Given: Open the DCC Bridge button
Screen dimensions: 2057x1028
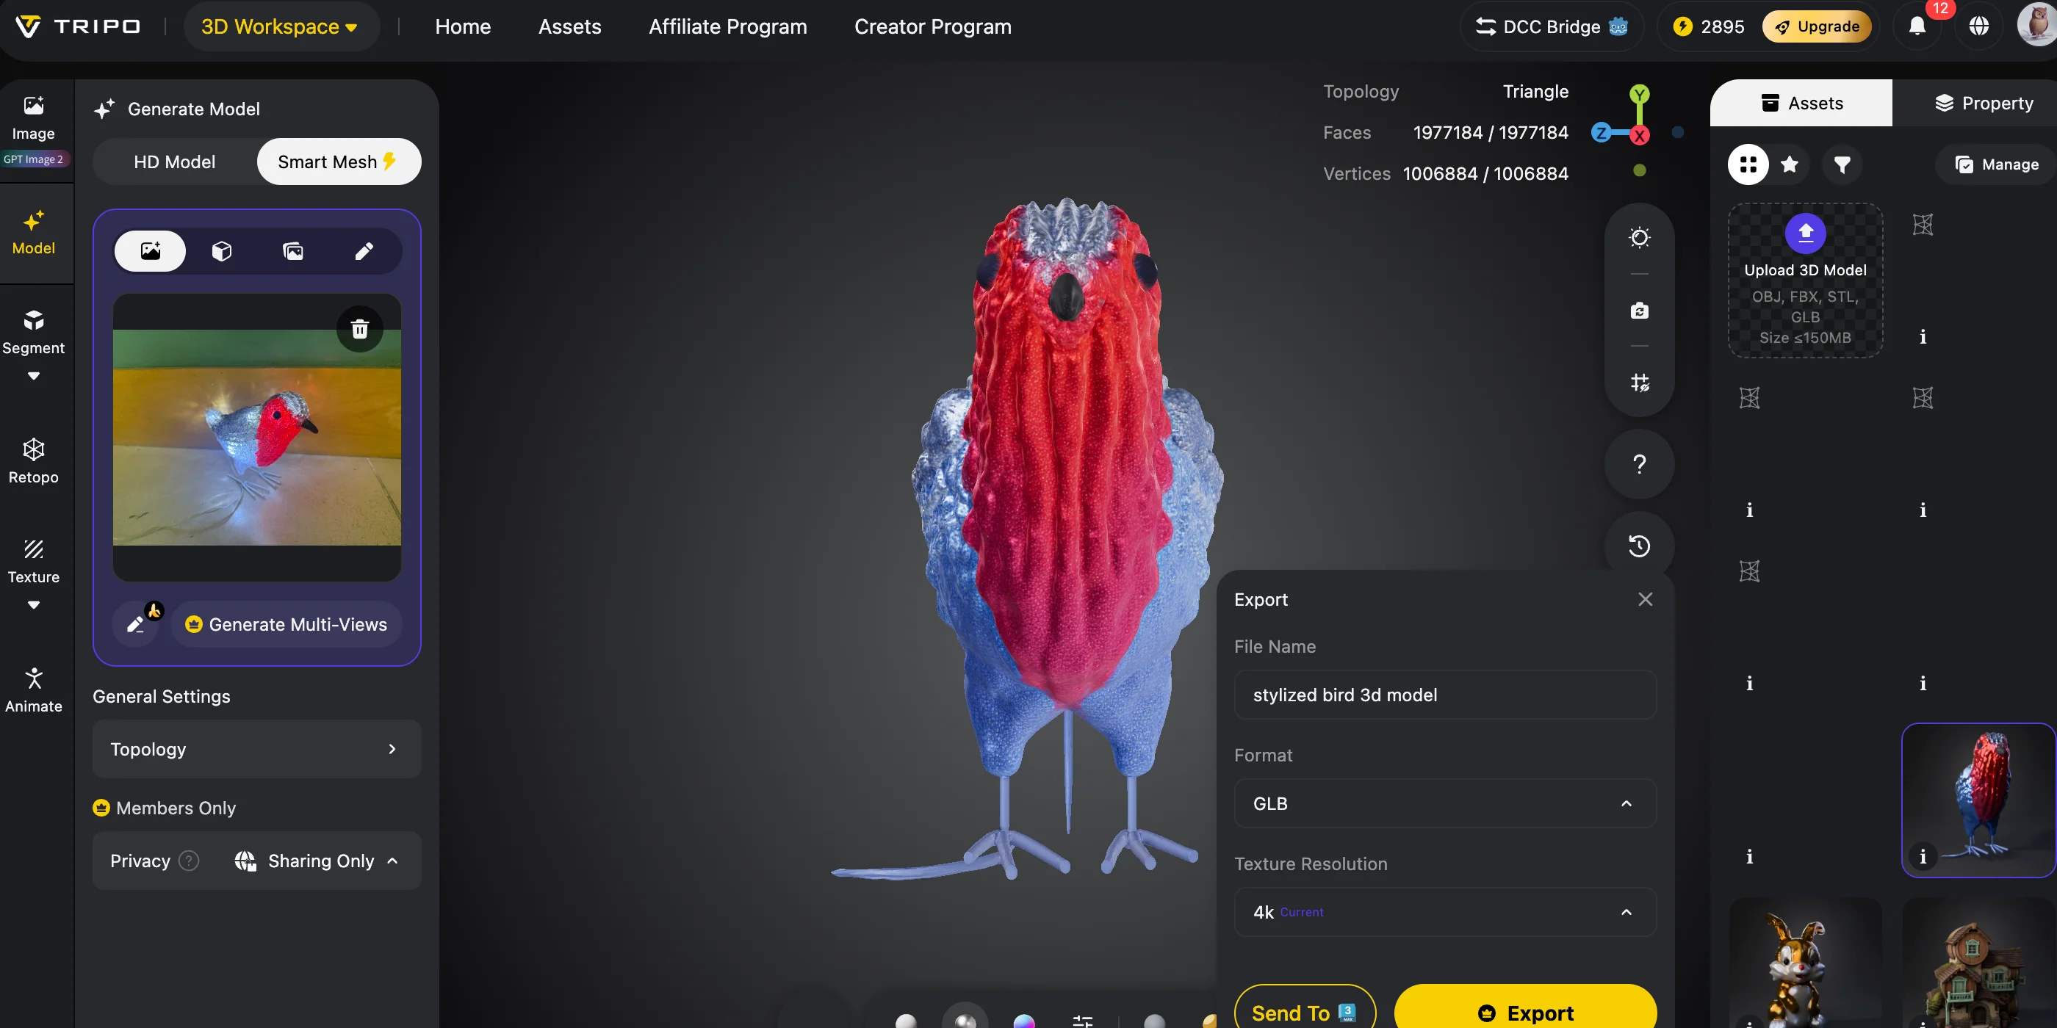Looking at the screenshot, I should 1551,26.
